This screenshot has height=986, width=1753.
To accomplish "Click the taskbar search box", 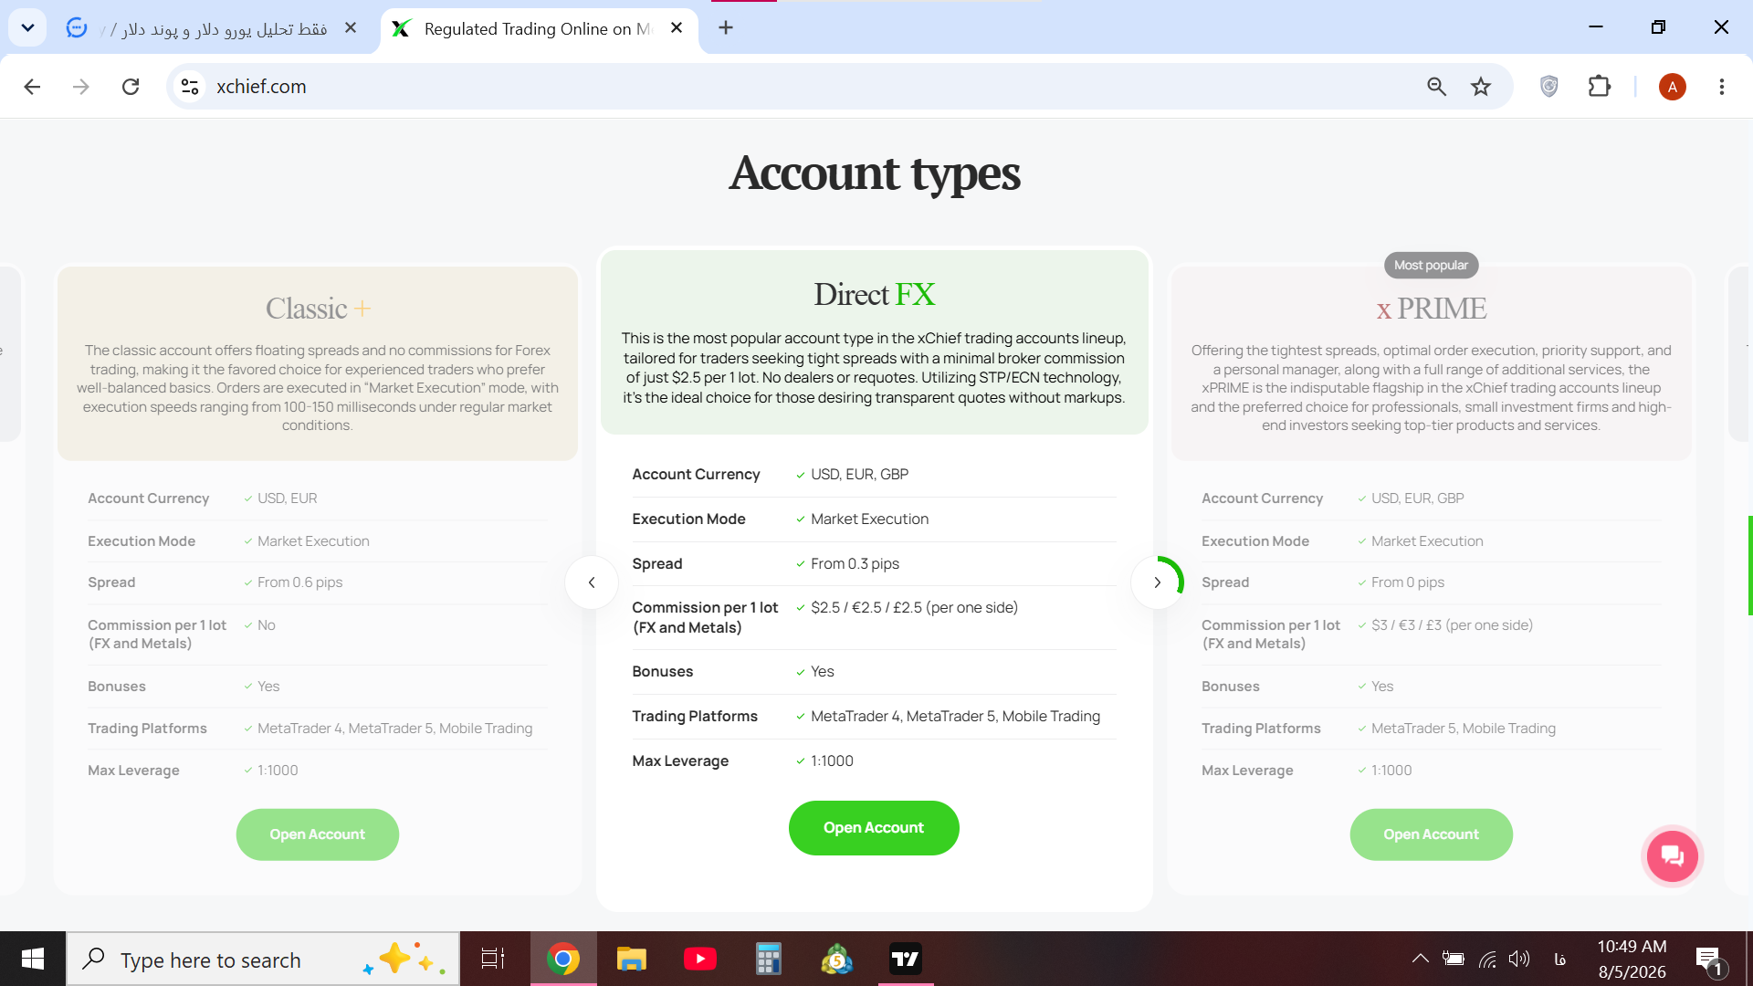I will [263, 960].
